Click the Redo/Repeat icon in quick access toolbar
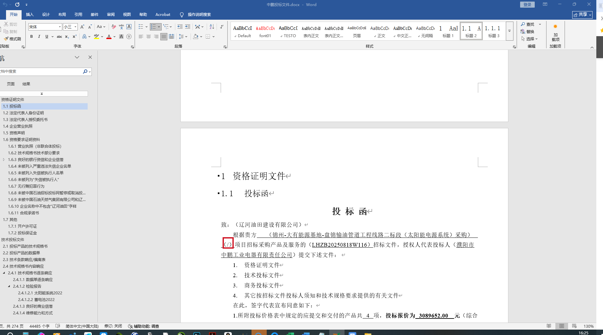The width and height of the screenshot is (603, 335). 17,5
